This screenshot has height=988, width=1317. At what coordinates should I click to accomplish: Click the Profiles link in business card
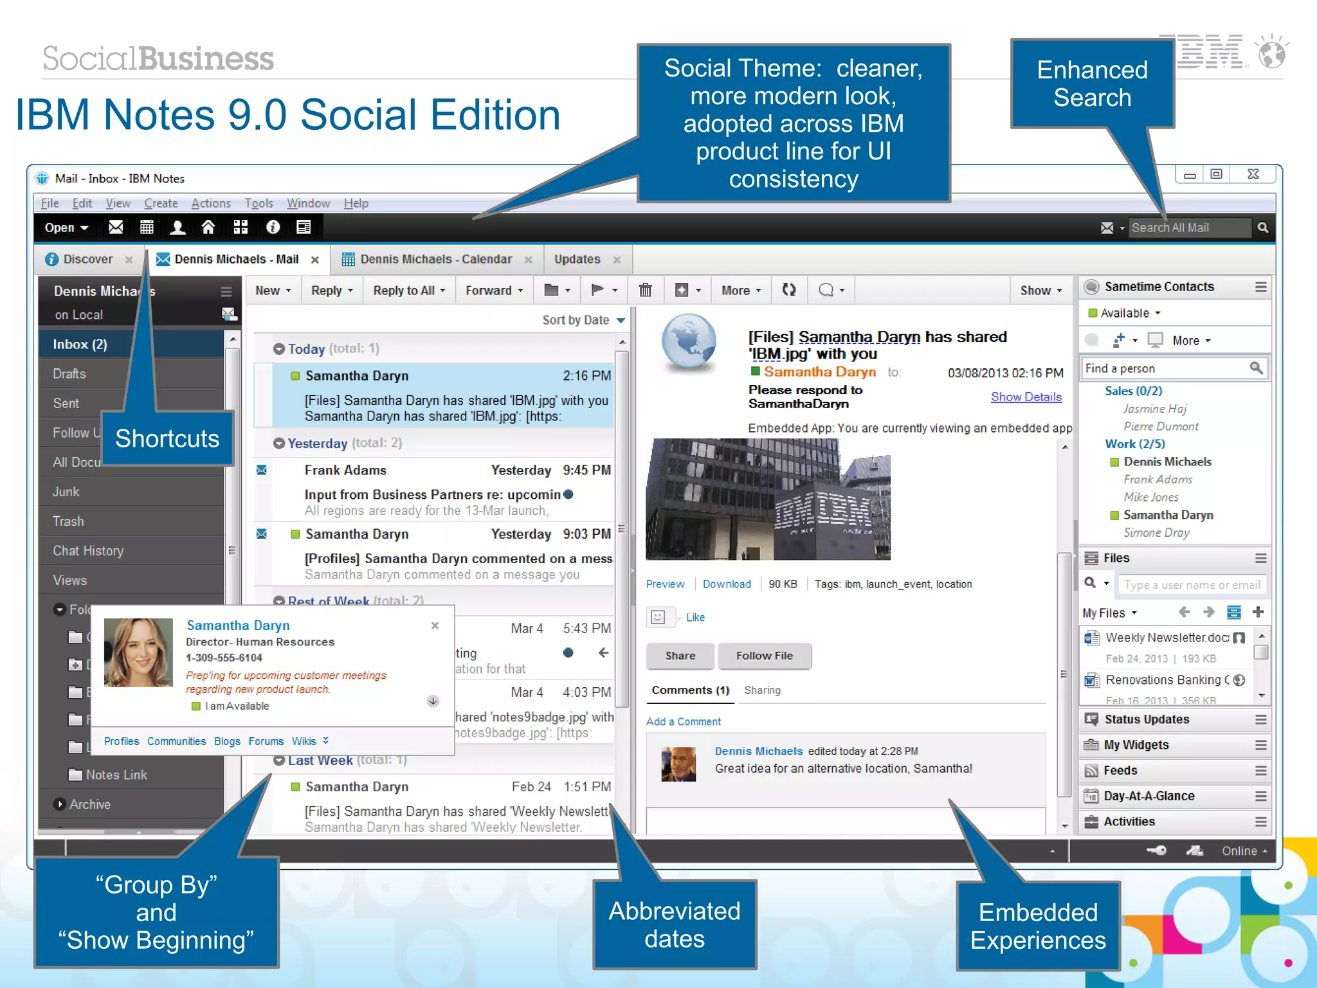[122, 741]
